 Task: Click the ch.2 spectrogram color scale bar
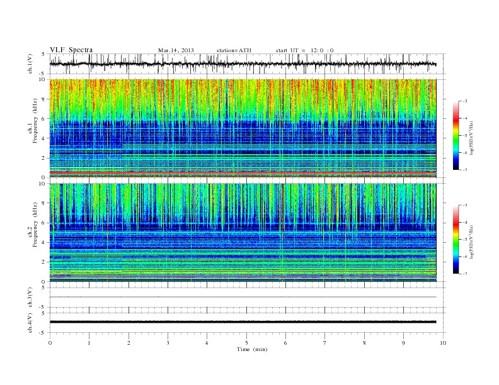pyautogui.click(x=456, y=239)
